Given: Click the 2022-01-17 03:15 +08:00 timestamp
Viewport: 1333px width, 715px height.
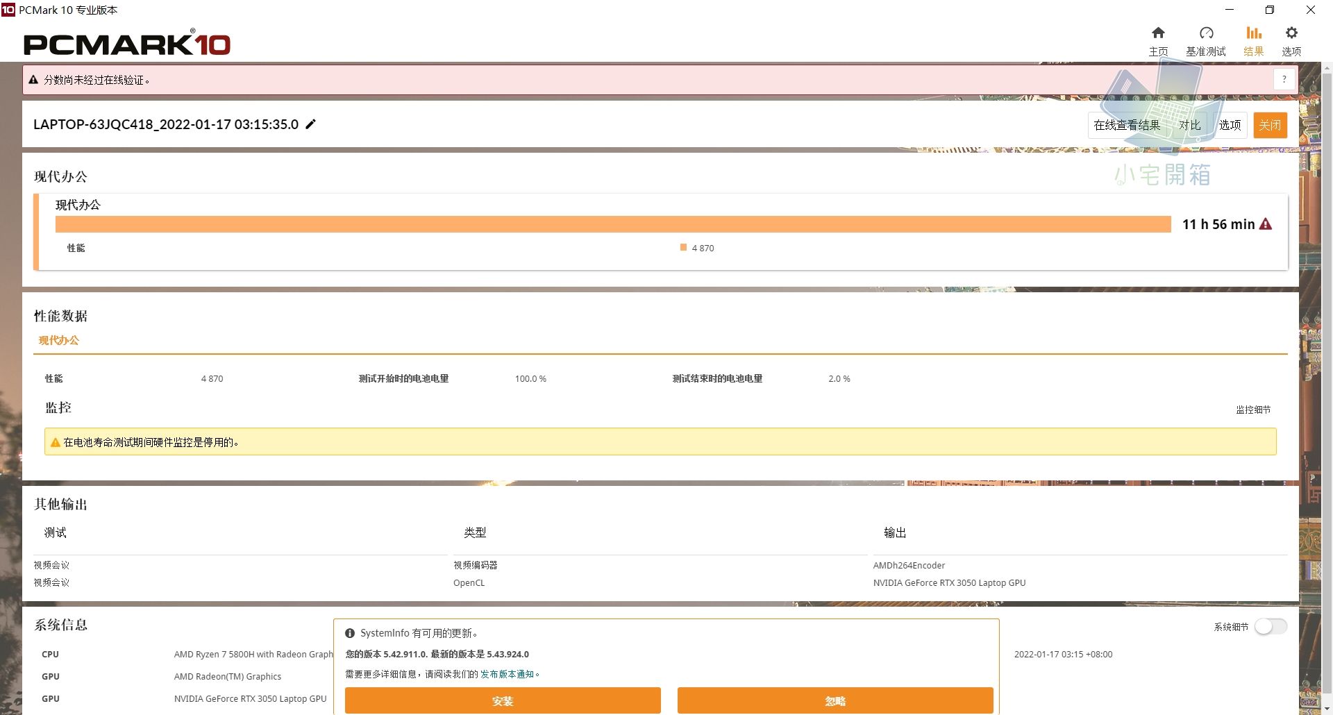Looking at the screenshot, I should (1063, 654).
